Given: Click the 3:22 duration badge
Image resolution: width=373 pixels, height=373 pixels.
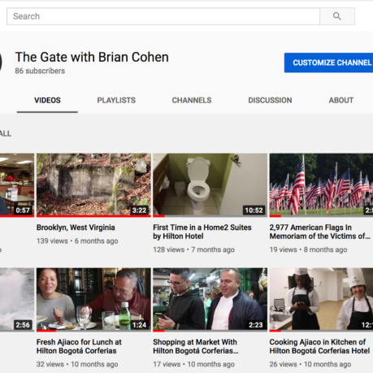Looking at the screenshot, I should [x=139, y=210].
